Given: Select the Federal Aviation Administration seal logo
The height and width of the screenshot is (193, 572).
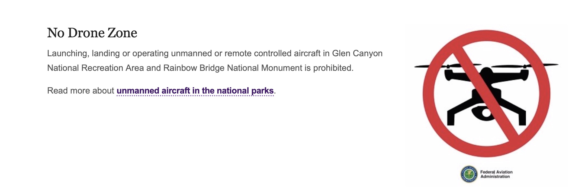Looking at the screenshot, I should click(x=469, y=174).
